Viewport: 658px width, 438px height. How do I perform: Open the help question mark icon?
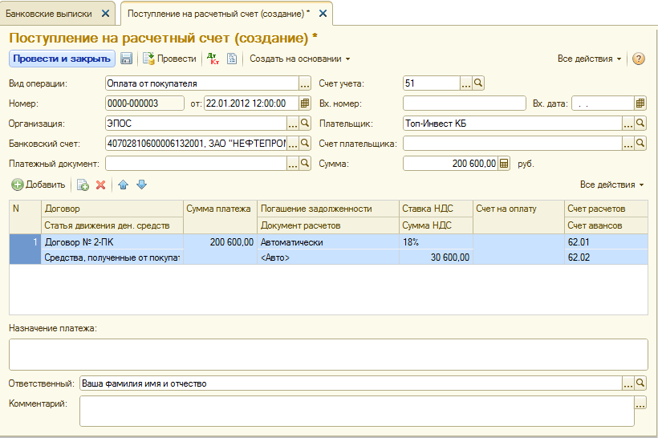point(639,59)
